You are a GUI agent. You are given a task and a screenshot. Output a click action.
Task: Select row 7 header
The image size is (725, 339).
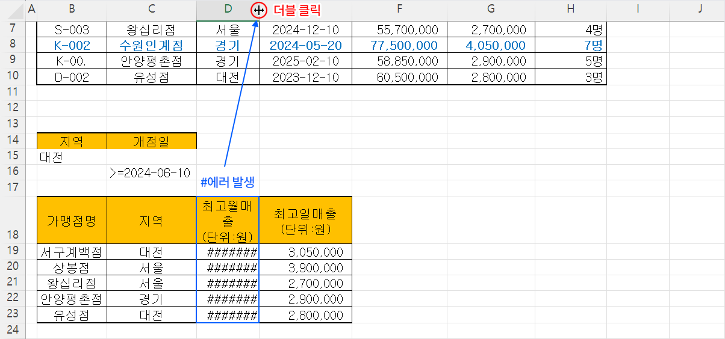pyautogui.click(x=13, y=29)
